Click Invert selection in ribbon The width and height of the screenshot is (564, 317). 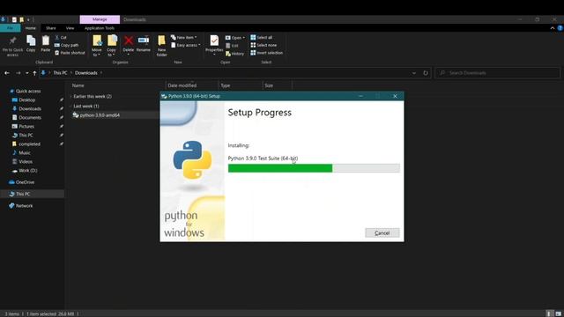[266, 53]
